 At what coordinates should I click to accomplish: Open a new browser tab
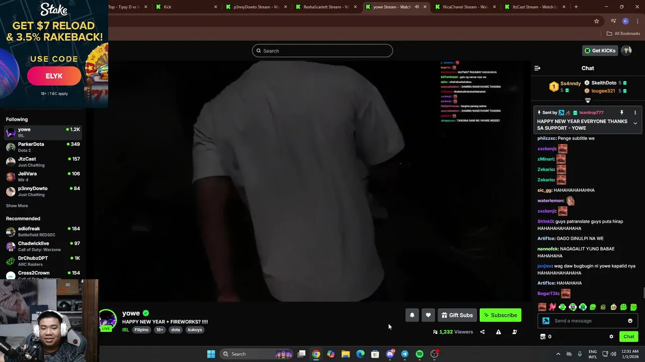[576, 7]
